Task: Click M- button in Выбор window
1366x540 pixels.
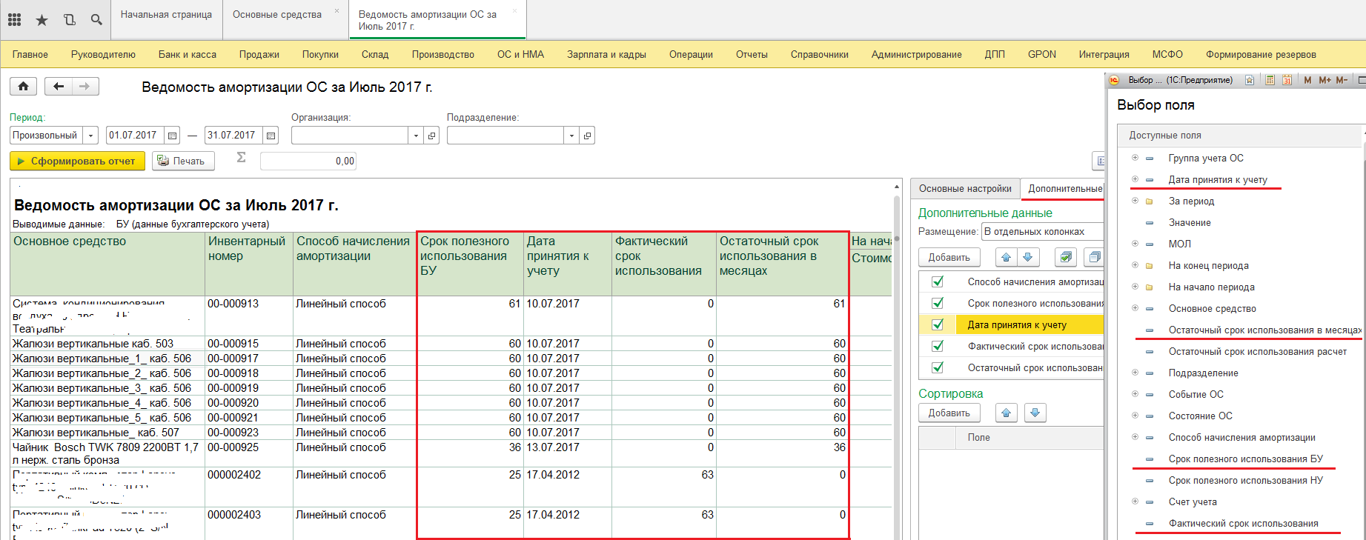Action: tap(1342, 80)
